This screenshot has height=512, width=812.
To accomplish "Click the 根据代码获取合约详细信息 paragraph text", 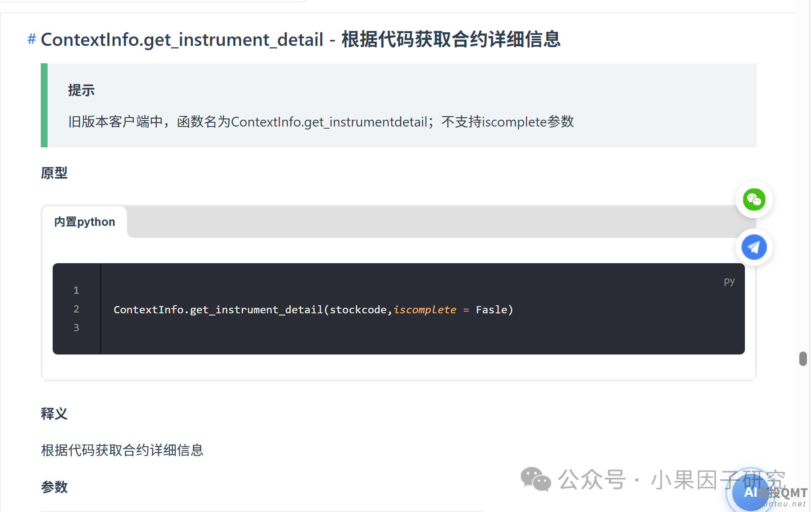I will click(122, 450).
